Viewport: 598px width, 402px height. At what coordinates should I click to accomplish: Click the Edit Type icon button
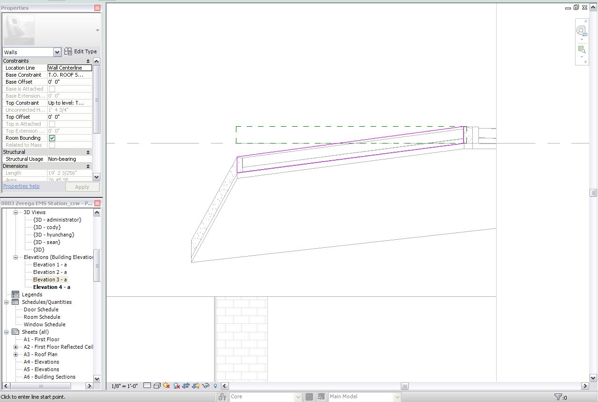coord(80,51)
